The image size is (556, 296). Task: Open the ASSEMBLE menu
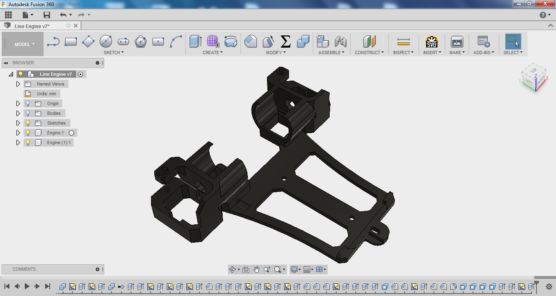pos(331,53)
